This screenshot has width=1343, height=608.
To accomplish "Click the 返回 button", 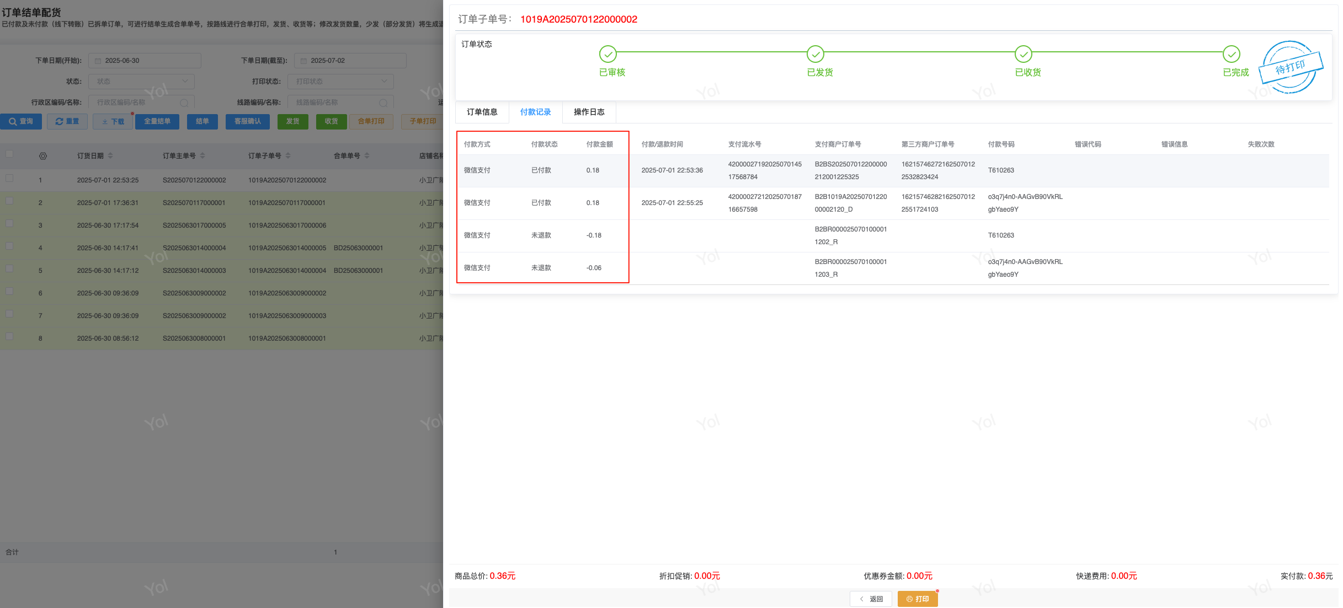I will (x=871, y=599).
